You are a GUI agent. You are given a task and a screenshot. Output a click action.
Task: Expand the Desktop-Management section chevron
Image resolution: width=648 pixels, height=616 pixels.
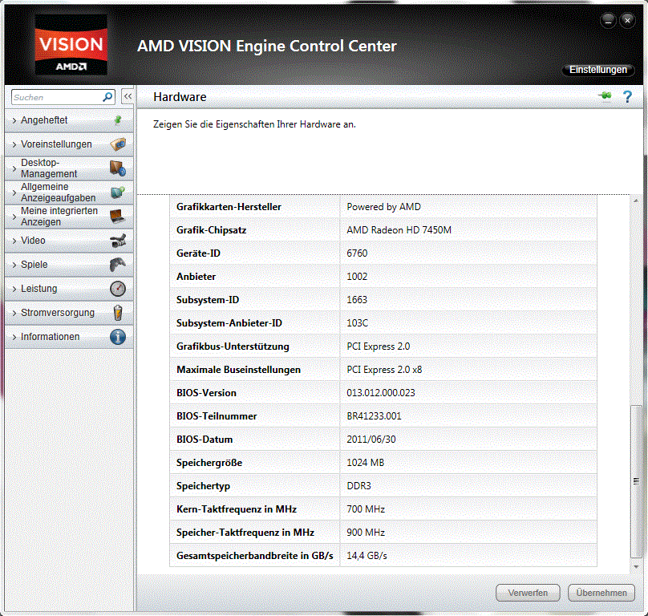click(x=14, y=168)
